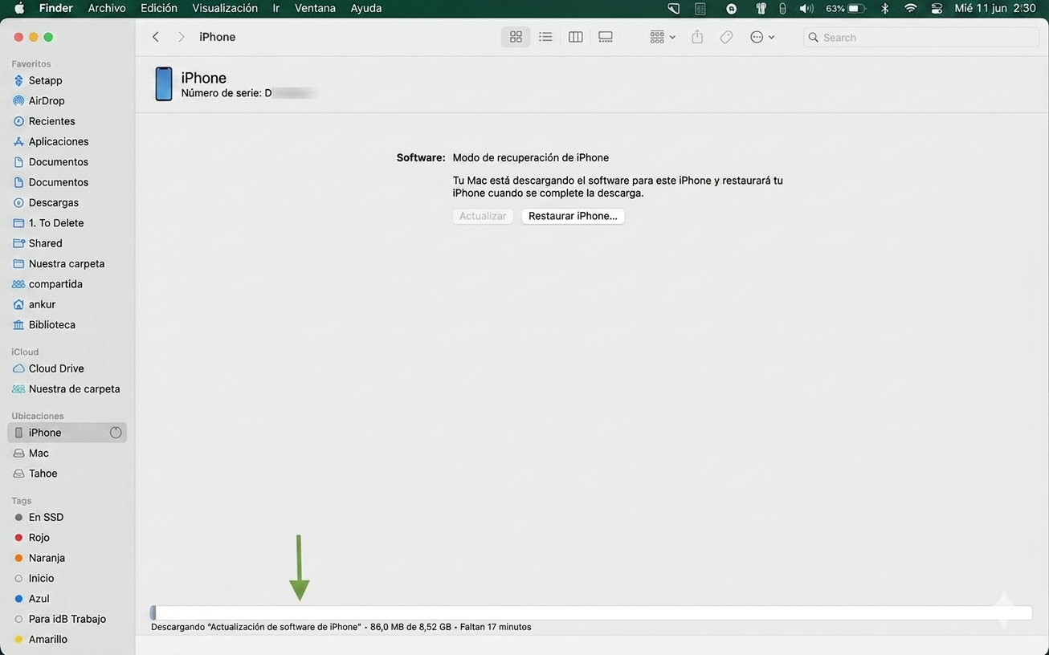Open the Ventana menu

315,8
